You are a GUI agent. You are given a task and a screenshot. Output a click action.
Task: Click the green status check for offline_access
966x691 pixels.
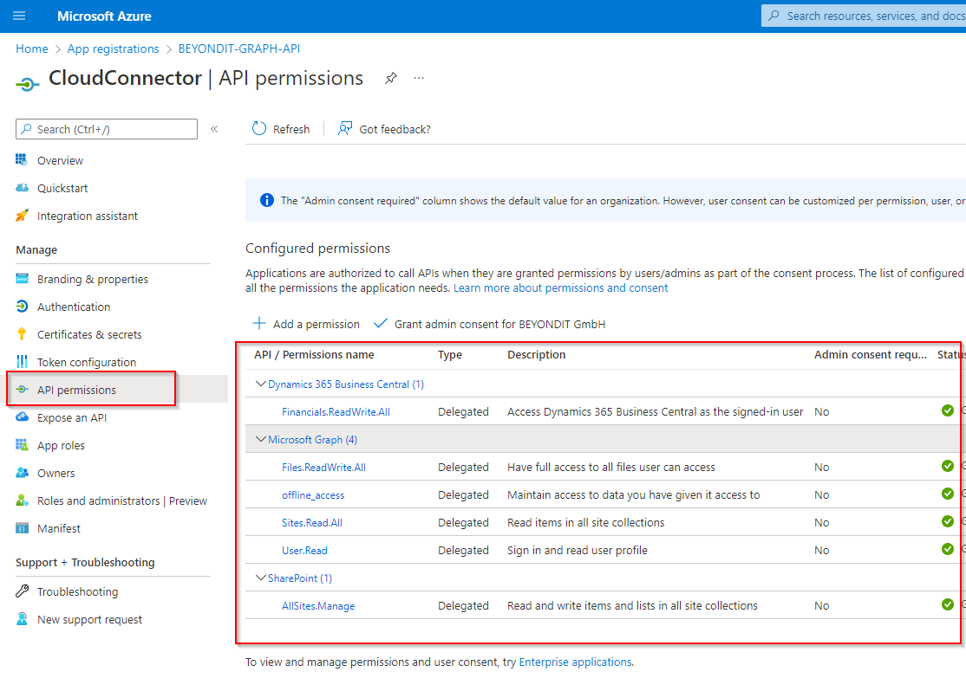point(948,494)
